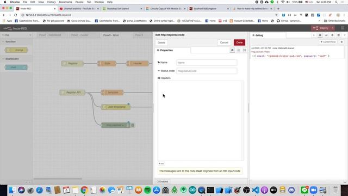The image size is (348, 196).
Task: Open App Store from the dock
Action: [x=157, y=190]
